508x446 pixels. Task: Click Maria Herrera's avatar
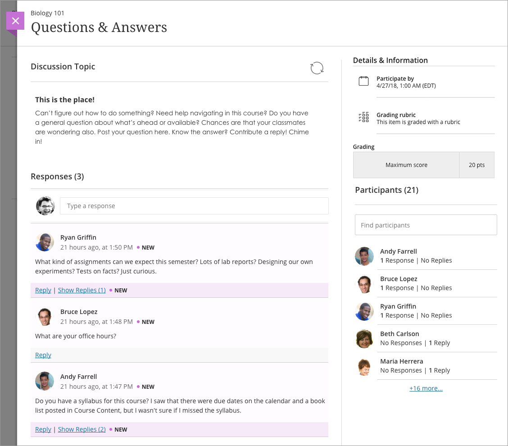(x=364, y=366)
